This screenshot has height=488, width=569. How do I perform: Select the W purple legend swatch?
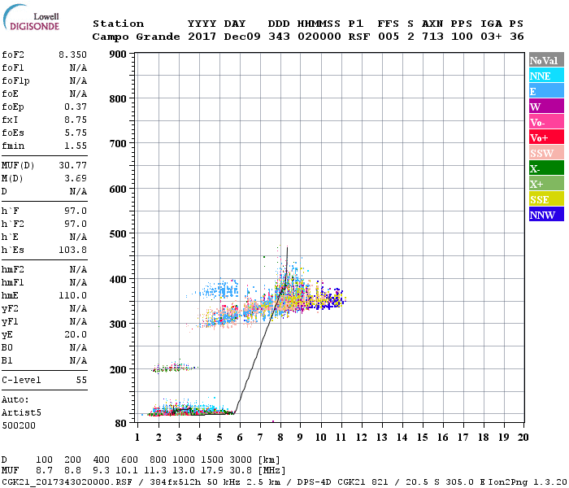[546, 107]
